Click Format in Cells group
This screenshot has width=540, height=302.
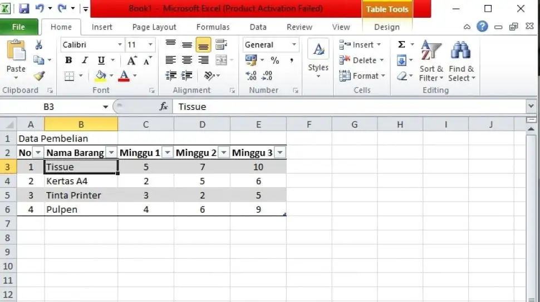[x=362, y=76]
